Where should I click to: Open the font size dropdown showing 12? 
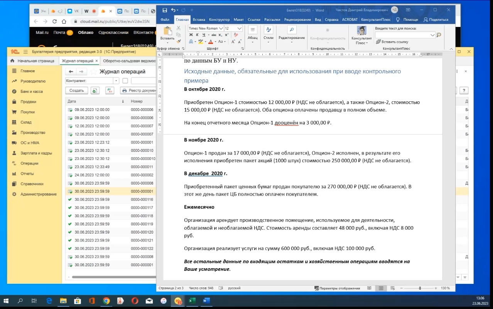click(x=239, y=28)
